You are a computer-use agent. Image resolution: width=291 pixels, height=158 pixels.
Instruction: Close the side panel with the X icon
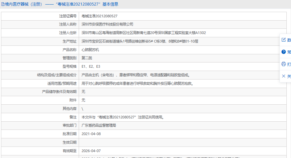coord(283,76)
